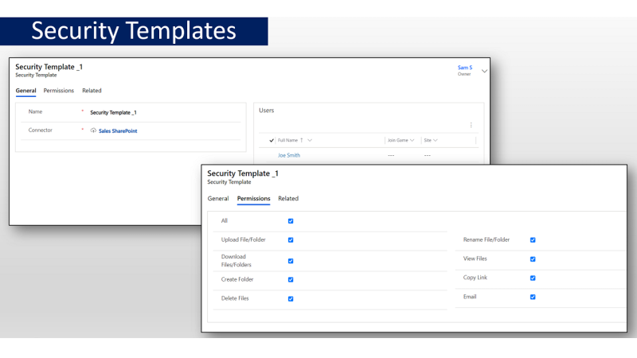Click the sort arrow next to Full Name

(x=301, y=140)
